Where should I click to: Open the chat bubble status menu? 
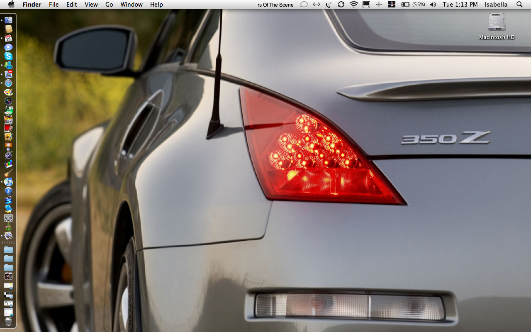[304, 5]
